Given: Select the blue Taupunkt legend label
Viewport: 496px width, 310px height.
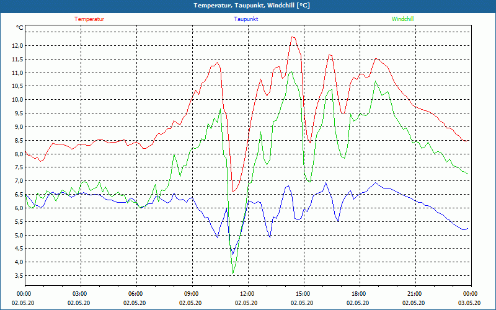Looking at the screenshot, I should pos(246,19).
